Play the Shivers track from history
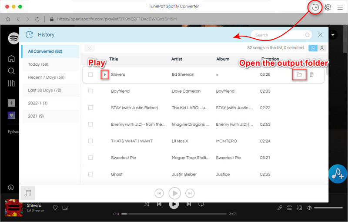The image size is (348, 222). pos(104,74)
